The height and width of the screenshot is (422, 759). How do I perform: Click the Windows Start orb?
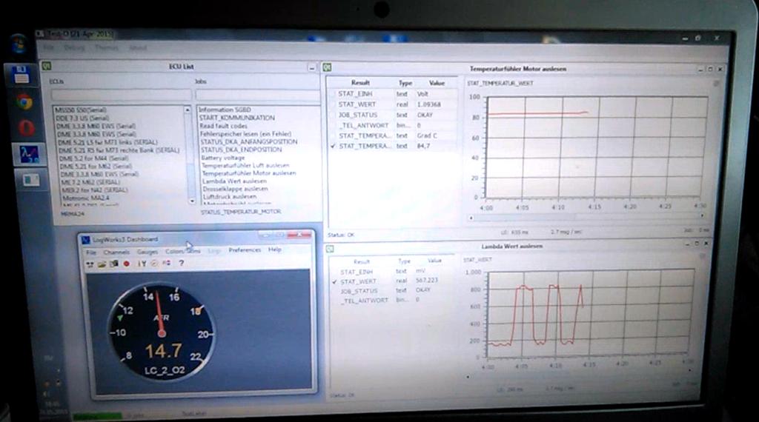point(18,44)
